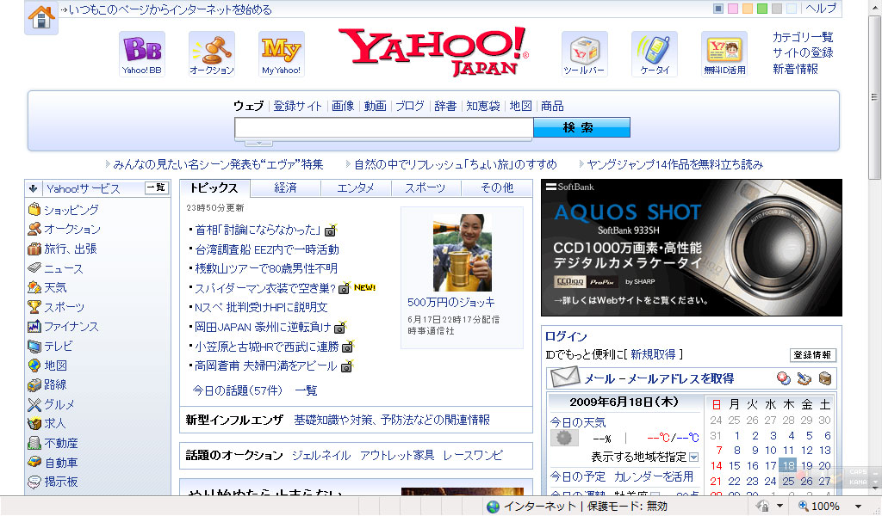
Task: Click the 一覧 button next to Yahoo!サービス
Action: point(157,187)
